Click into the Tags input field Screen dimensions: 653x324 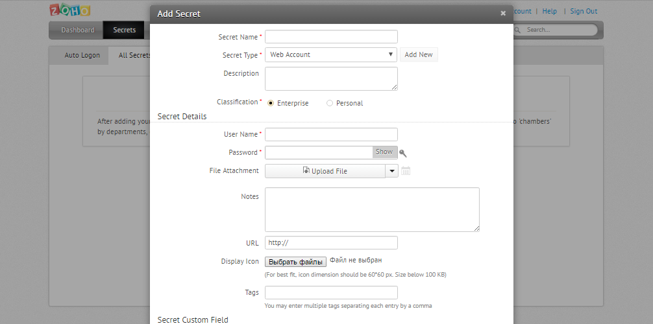[331, 292]
